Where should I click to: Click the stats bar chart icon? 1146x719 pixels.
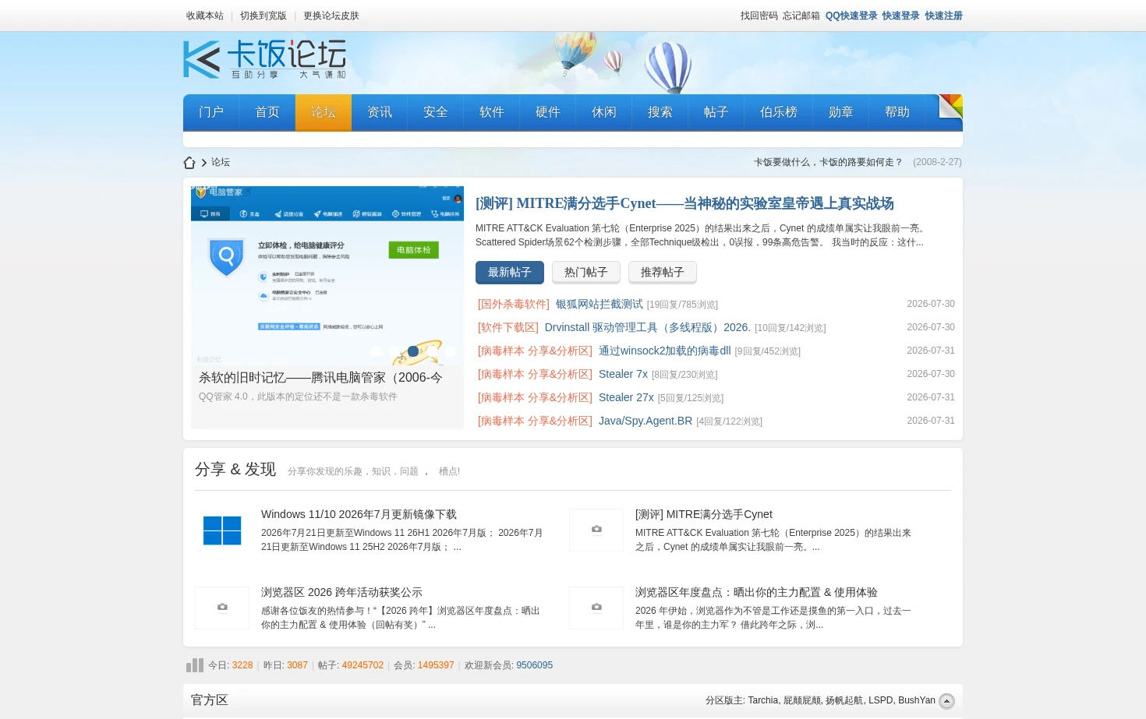coord(194,665)
